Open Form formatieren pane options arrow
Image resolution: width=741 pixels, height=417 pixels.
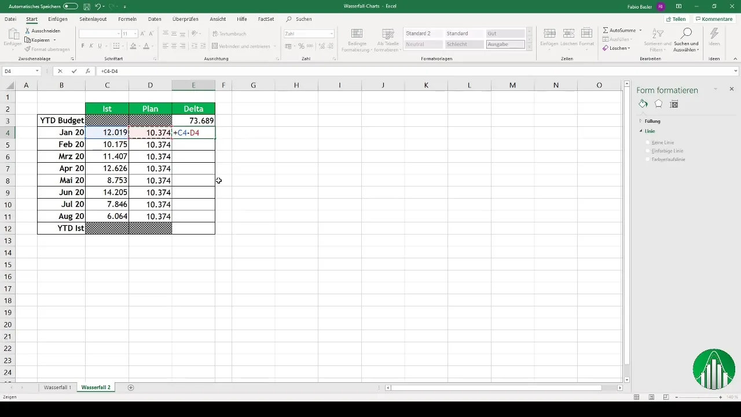pos(716,89)
